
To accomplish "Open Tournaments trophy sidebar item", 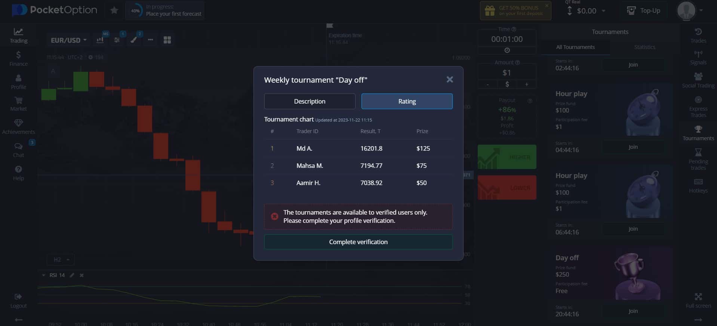I will [698, 133].
